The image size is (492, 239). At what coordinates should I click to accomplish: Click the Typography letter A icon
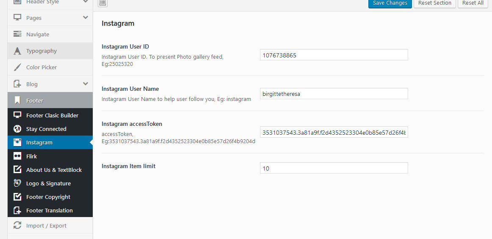coord(18,51)
